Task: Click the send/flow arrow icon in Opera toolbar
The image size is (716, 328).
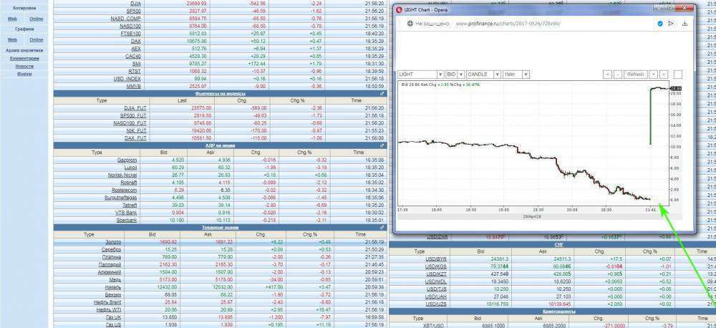Action: [671, 24]
